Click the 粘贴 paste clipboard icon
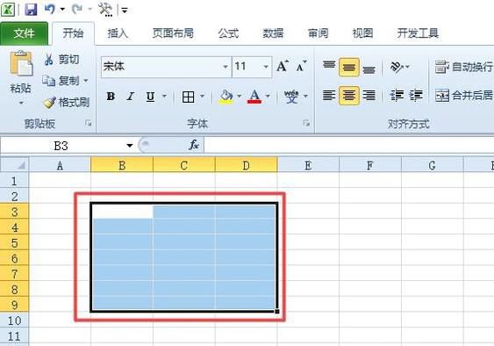The width and height of the screenshot is (494, 346). coord(21,64)
